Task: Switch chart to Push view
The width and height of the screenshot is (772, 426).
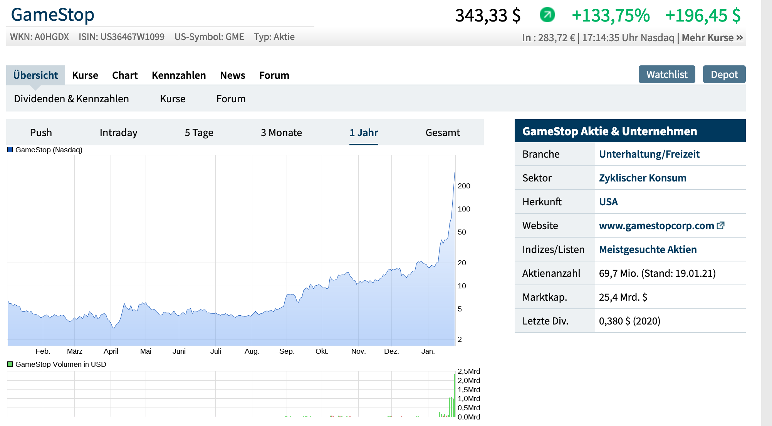Action: [41, 133]
